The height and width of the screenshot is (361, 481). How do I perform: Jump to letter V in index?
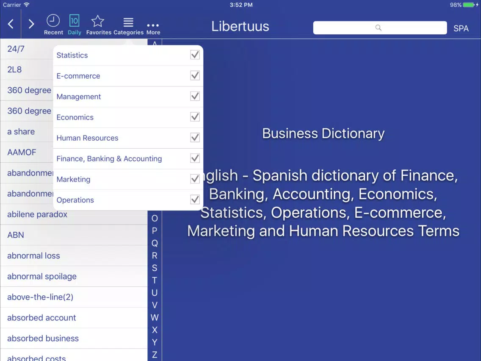(155, 305)
